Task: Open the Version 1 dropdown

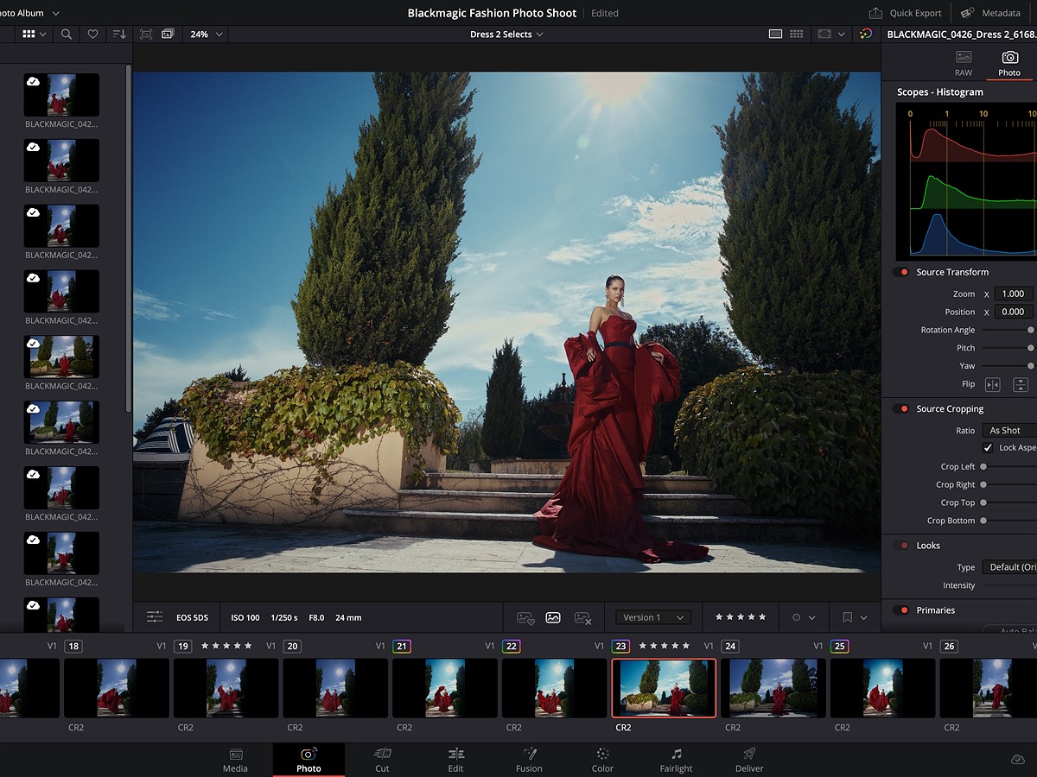Action: pyautogui.click(x=652, y=617)
